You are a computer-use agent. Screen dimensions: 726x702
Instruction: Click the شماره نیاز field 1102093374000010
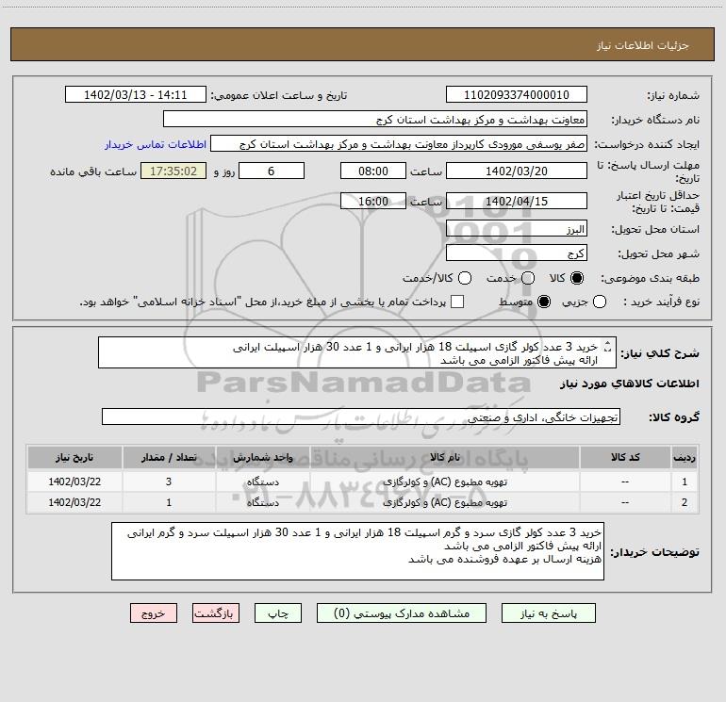[517, 95]
